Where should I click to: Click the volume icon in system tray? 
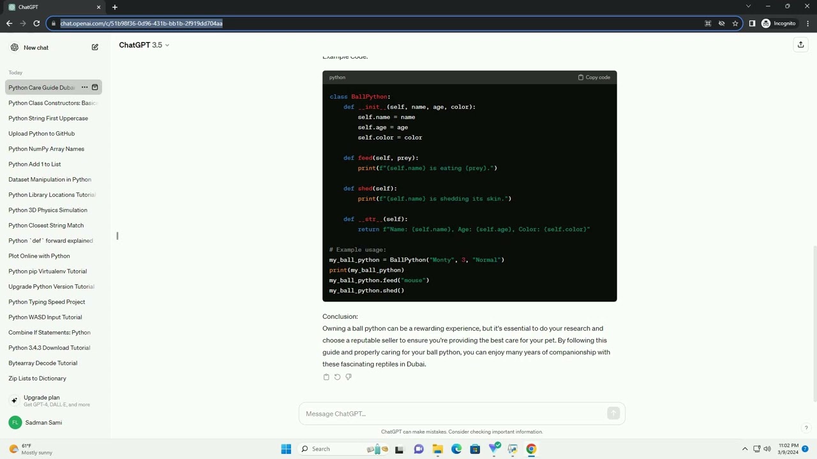(x=767, y=449)
